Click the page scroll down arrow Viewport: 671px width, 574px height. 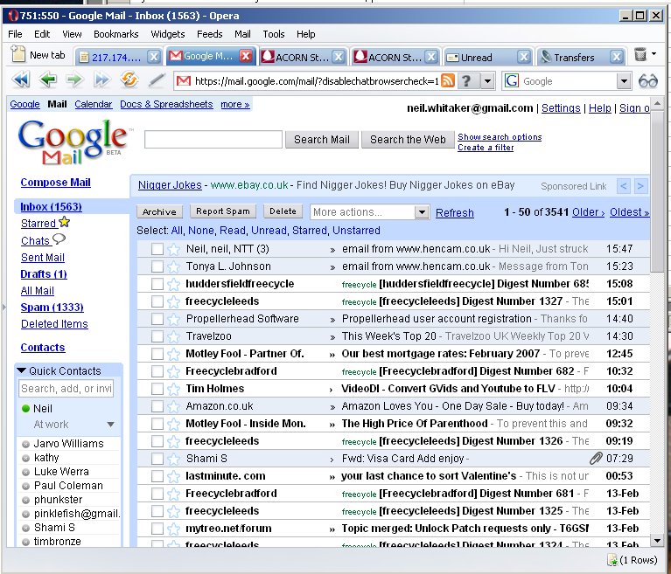657,541
